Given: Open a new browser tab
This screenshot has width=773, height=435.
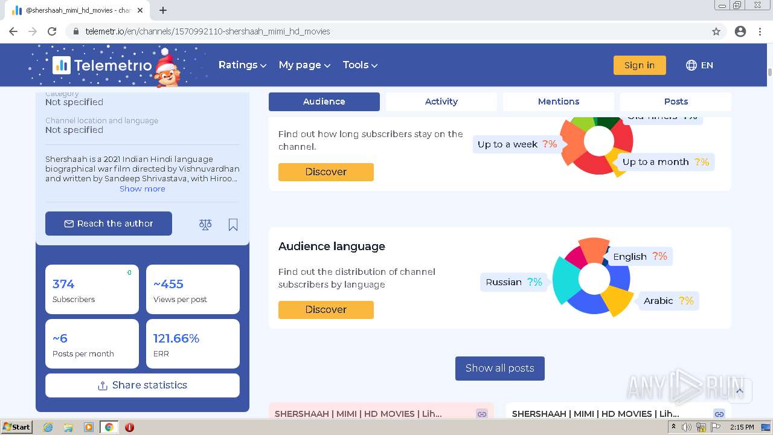Looking at the screenshot, I should click(x=163, y=10).
